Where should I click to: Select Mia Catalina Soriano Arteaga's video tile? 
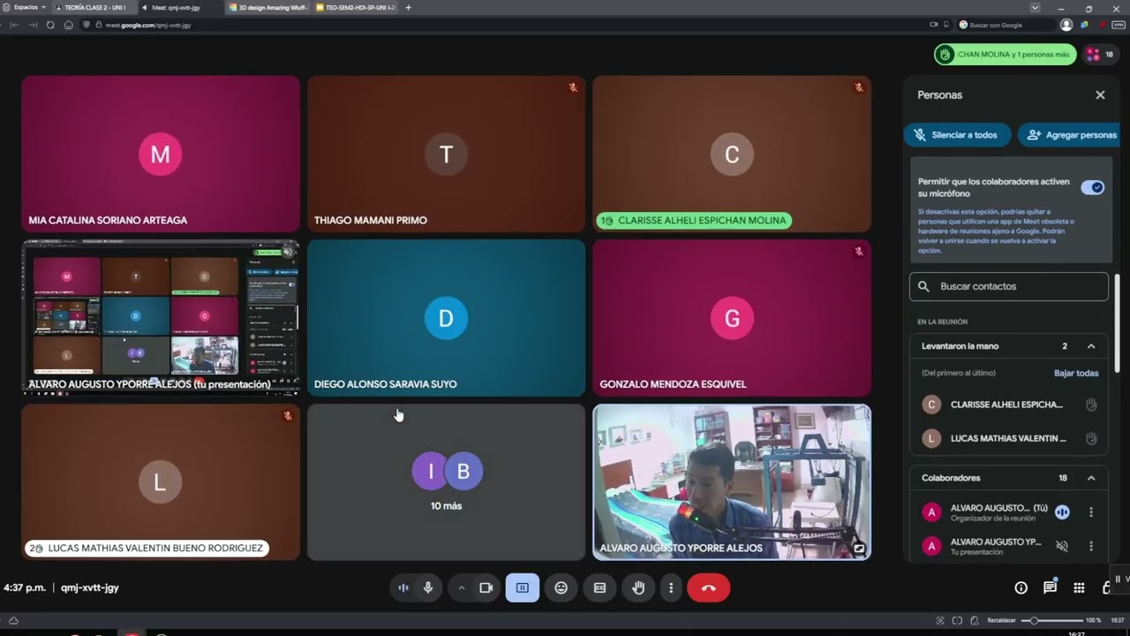coord(161,154)
